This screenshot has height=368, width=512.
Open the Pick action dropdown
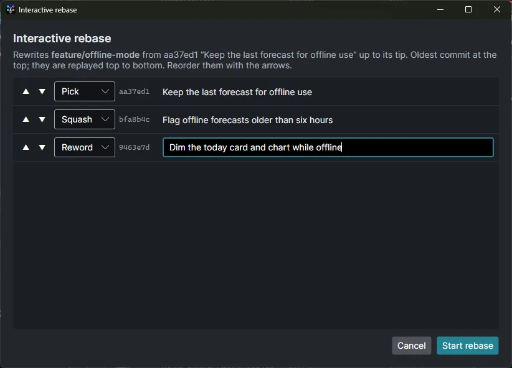(x=85, y=91)
